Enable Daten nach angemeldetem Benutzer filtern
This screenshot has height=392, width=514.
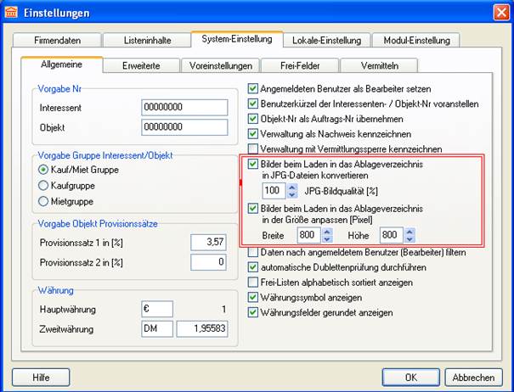point(252,252)
